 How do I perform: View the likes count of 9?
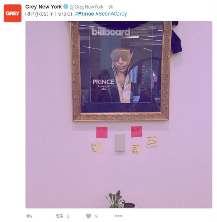pyautogui.click(x=96, y=216)
